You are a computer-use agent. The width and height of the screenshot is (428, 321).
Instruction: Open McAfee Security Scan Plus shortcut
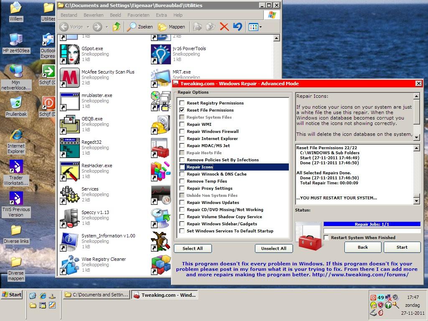[69, 77]
